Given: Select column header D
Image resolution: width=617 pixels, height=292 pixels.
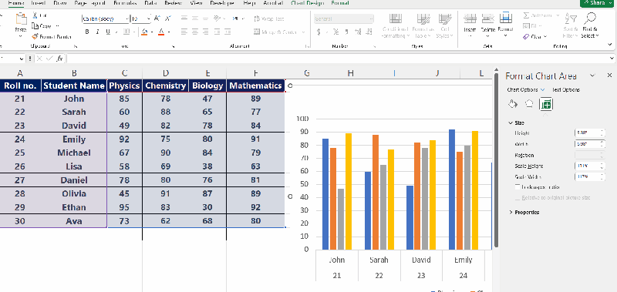Looking at the screenshot, I should coord(166,73).
